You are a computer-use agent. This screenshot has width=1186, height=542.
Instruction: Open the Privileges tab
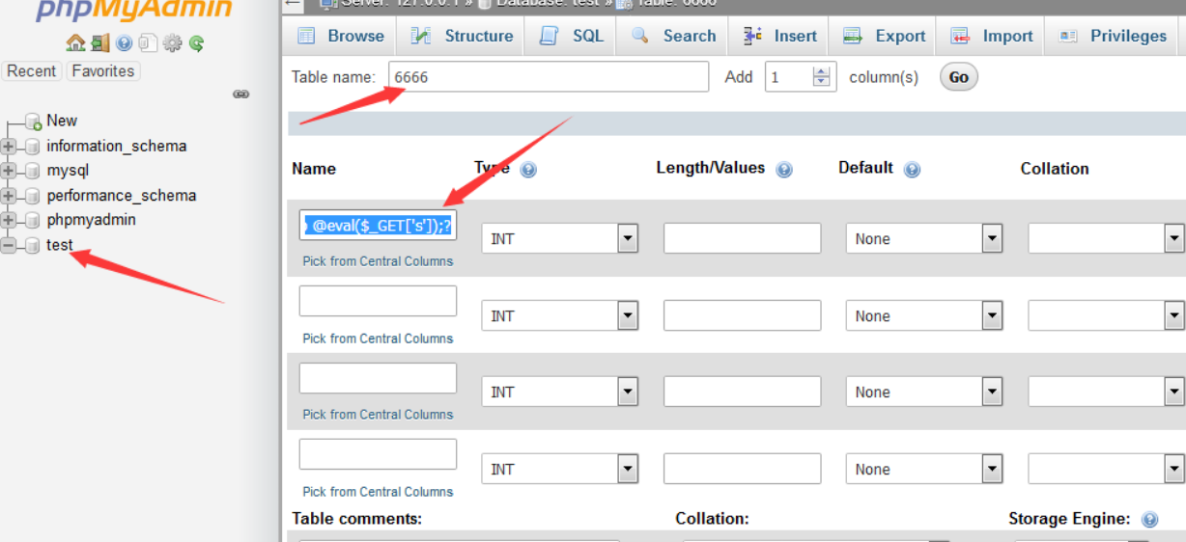click(x=1113, y=36)
